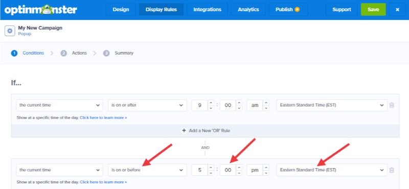
Task: Click the campaign settings gear icon
Action: click(10, 31)
